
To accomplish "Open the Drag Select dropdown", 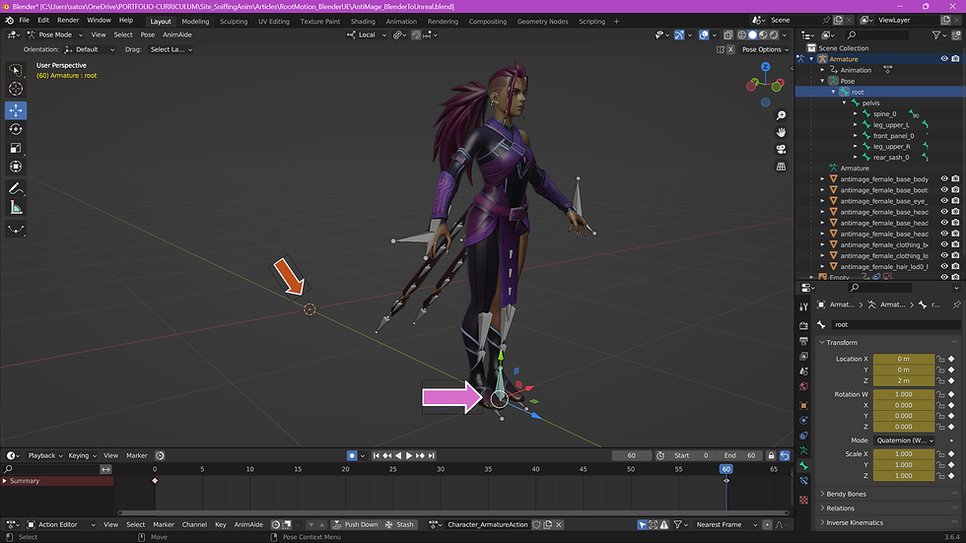I will click(172, 49).
